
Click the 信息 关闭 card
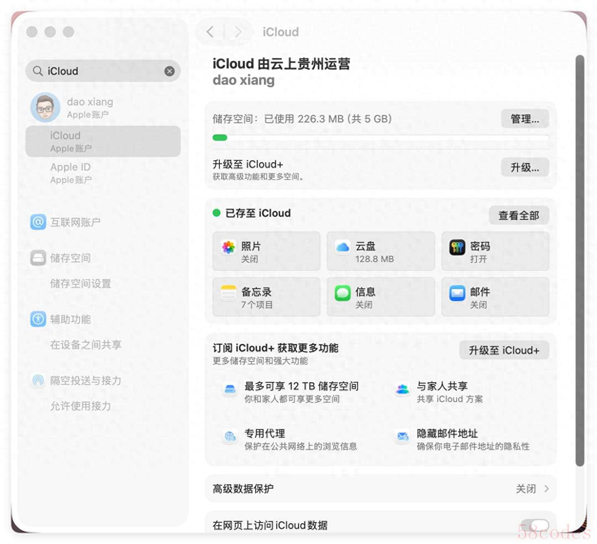[x=380, y=297]
